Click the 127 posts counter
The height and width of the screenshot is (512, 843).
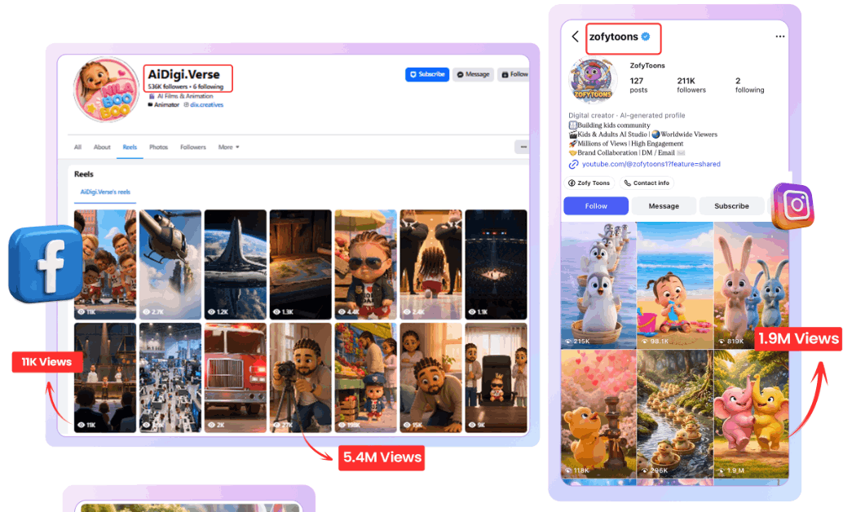[x=638, y=85]
